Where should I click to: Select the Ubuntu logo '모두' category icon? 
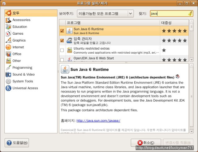[8, 13]
